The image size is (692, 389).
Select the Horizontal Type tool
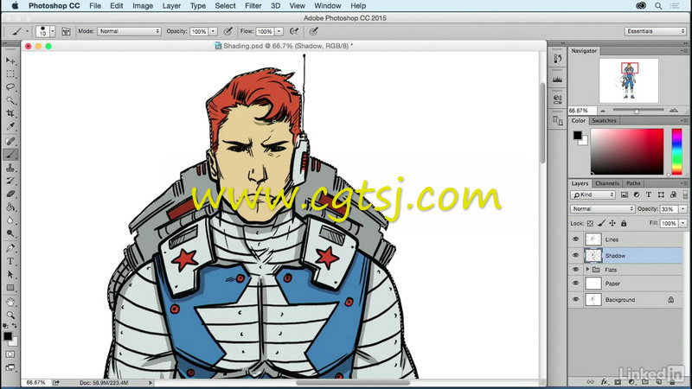pyautogui.click(x=10, y=262)
